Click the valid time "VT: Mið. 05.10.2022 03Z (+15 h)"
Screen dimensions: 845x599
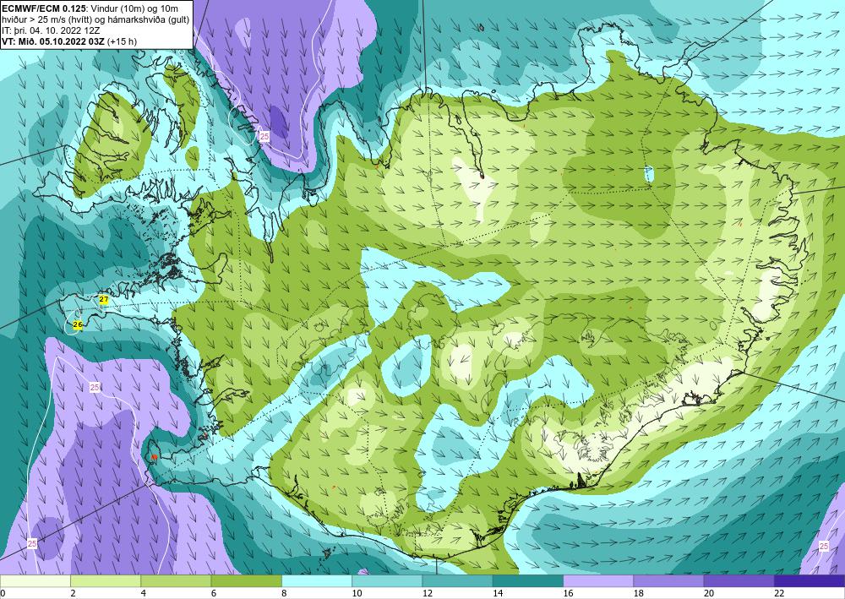(69, 41)
